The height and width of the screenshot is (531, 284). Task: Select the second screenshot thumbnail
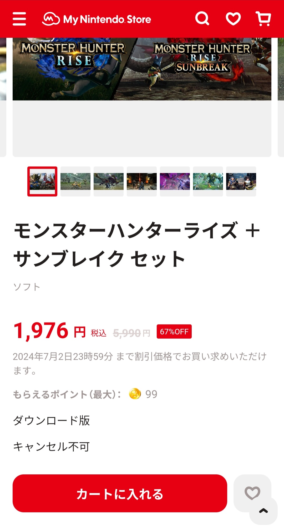click(x=75, y=181)
